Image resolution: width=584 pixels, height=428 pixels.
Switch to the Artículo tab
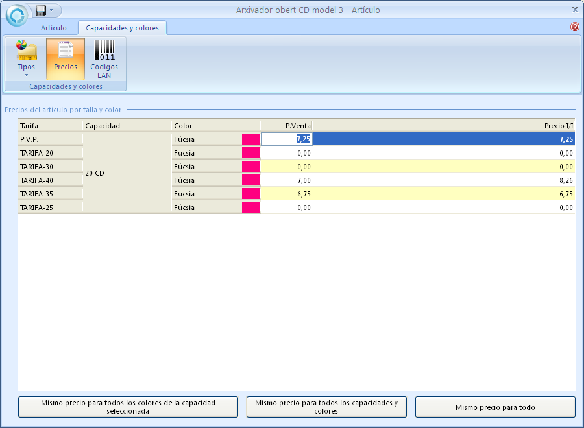[x=54, y=28]
